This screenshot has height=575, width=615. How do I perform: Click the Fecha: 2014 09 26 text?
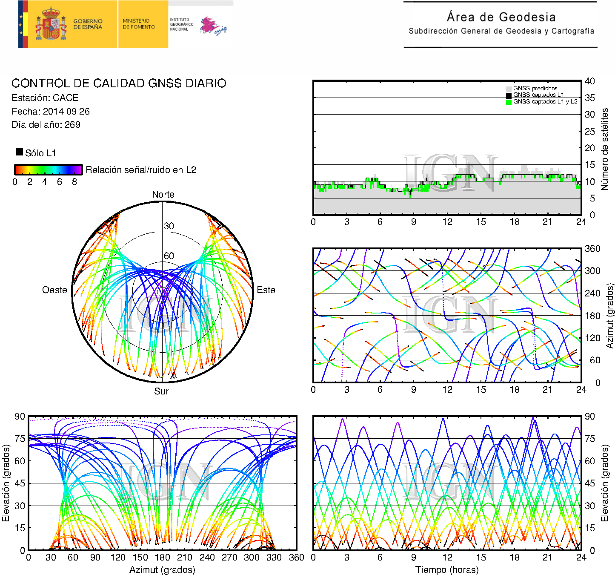[51, 112]
